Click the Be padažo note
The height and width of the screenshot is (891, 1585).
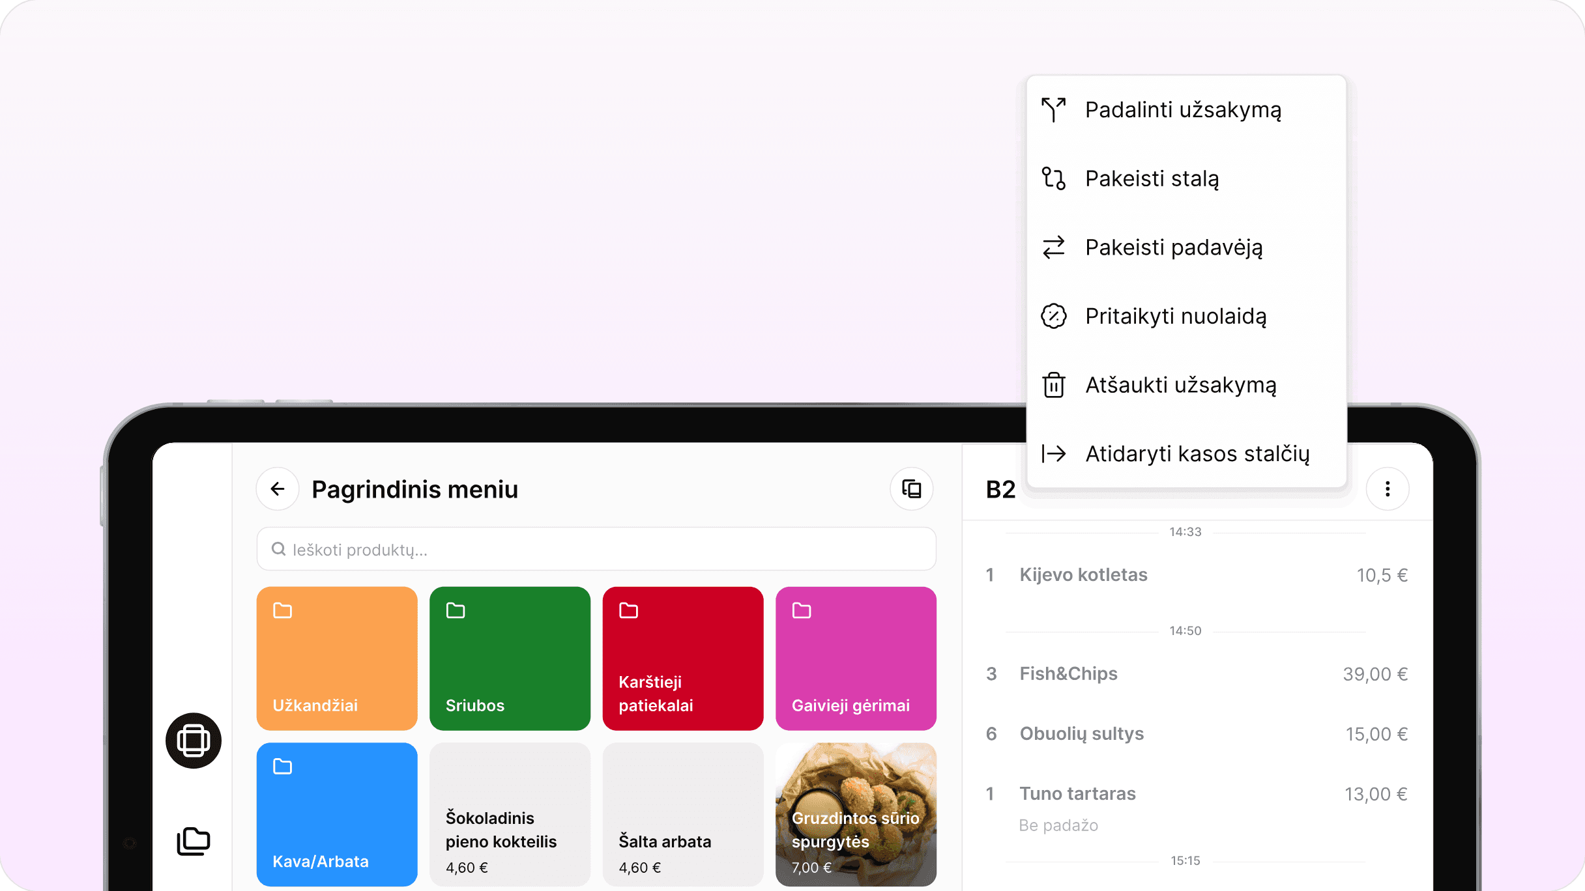(x=1058, y=826)
